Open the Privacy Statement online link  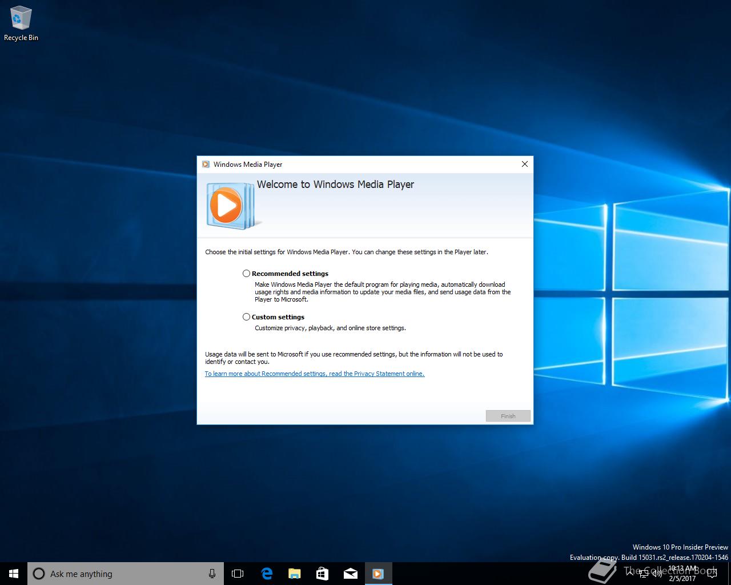[x=315, y=374]
